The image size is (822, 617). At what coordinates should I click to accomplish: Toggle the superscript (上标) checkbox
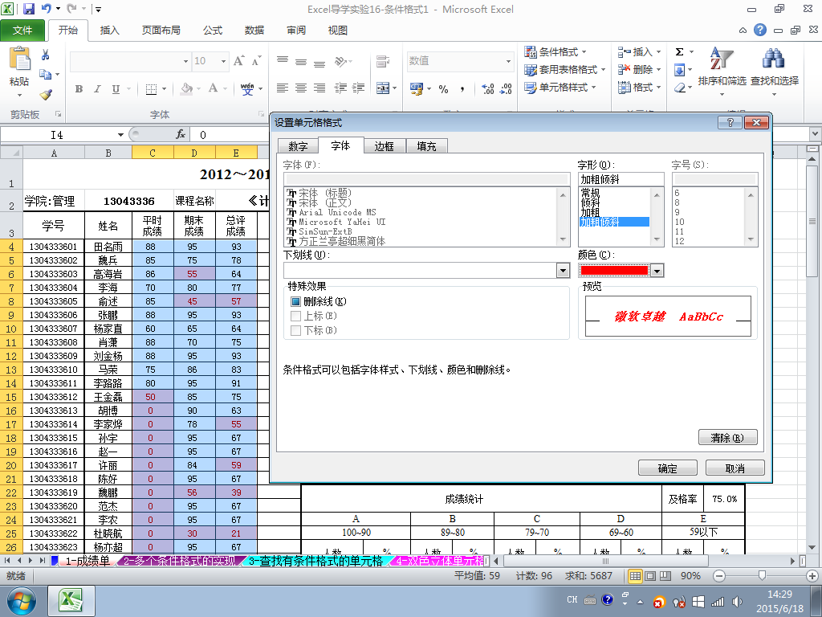pos(296,316)
